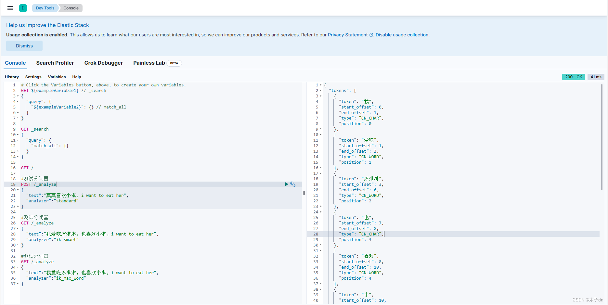Collapse editor fold at line 3

point(18,96)
